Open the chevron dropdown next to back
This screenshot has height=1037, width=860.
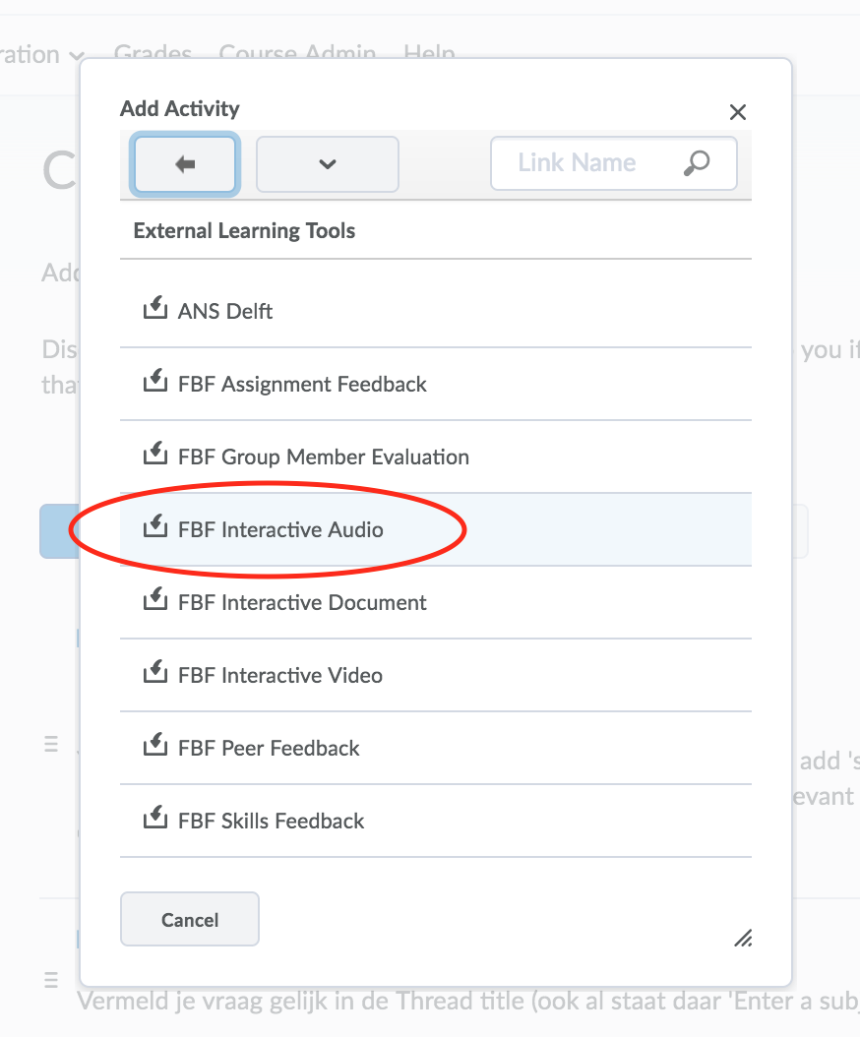point(328,164)
